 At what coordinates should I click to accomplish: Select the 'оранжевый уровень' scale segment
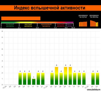46,25
